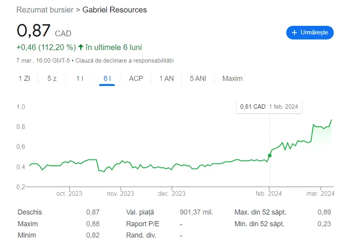This screenshot has height=245, width=347.
Task: Click the Val. piață label
Action: 140,212
